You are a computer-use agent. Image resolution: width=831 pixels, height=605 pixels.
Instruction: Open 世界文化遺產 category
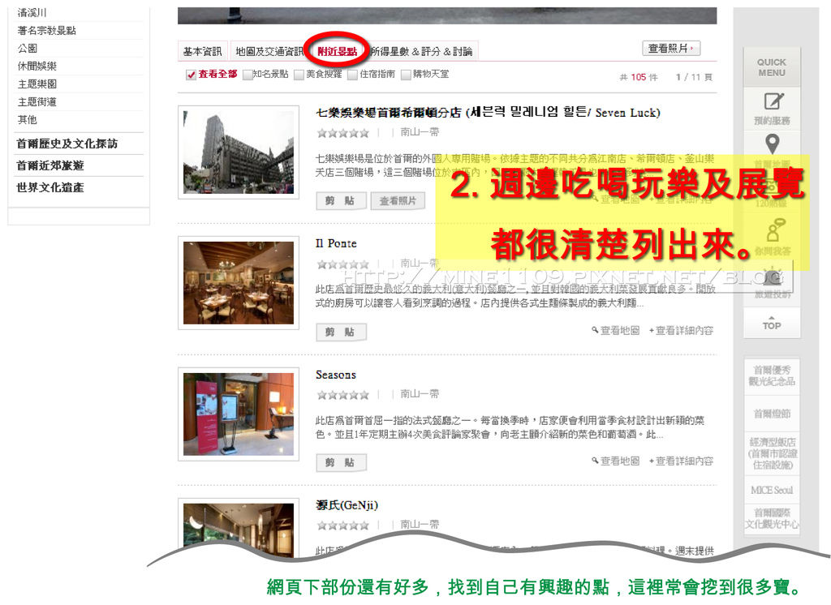[50, 187]
